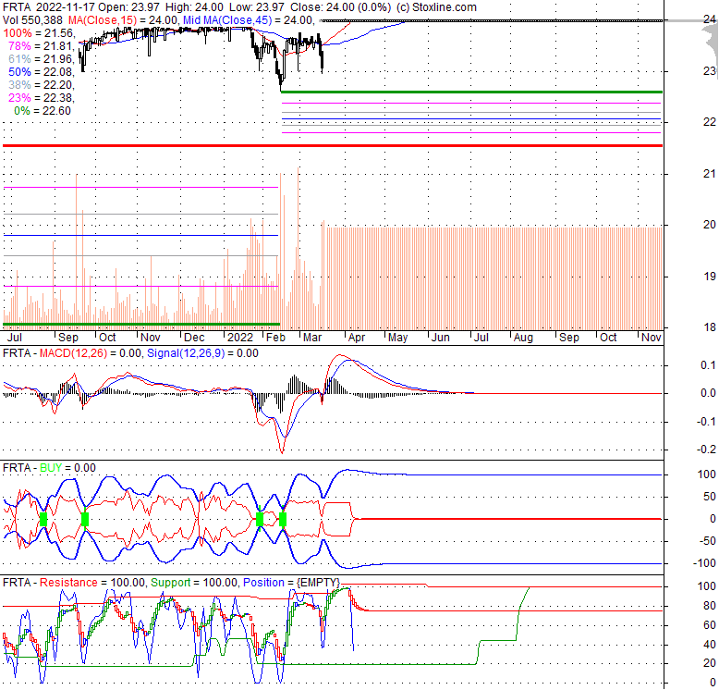719x690 pixels.
Task: Click the 'Jul' label at left of time axis
Action: tap(15, 338)
